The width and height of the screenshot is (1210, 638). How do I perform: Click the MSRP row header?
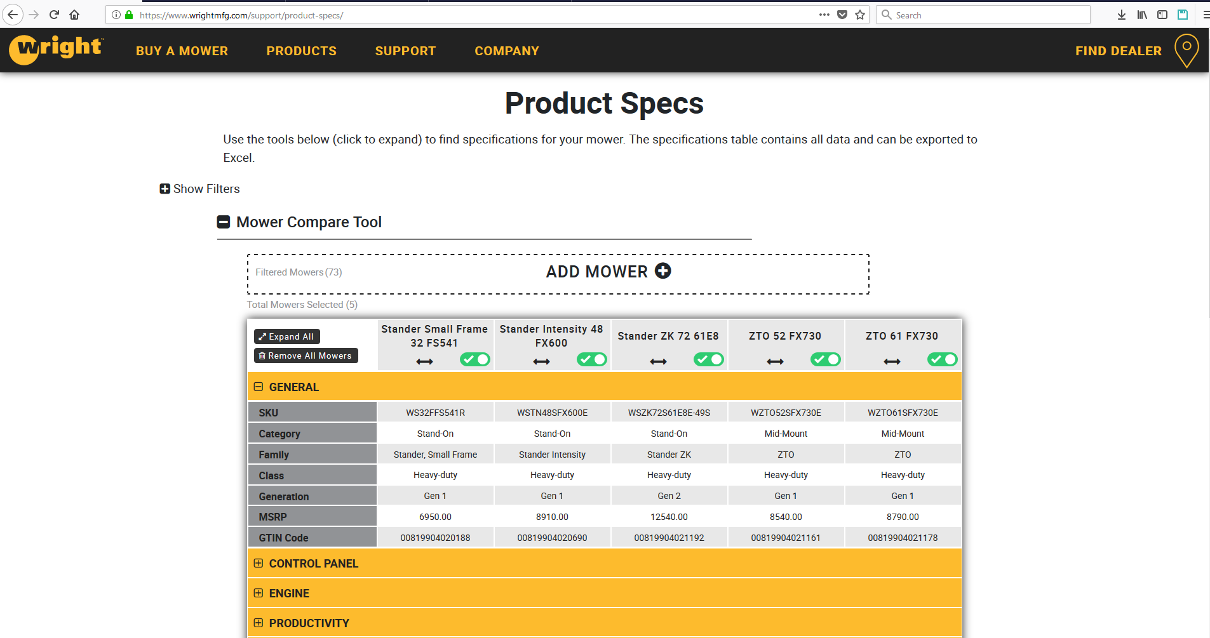tap(312, 516)
